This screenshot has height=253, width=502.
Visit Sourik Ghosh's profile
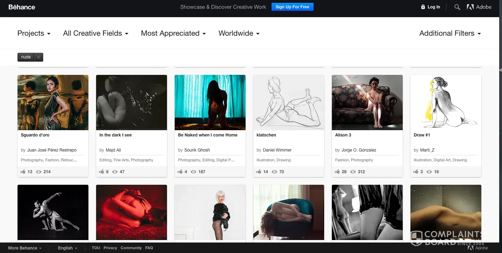tap(197, 150)
